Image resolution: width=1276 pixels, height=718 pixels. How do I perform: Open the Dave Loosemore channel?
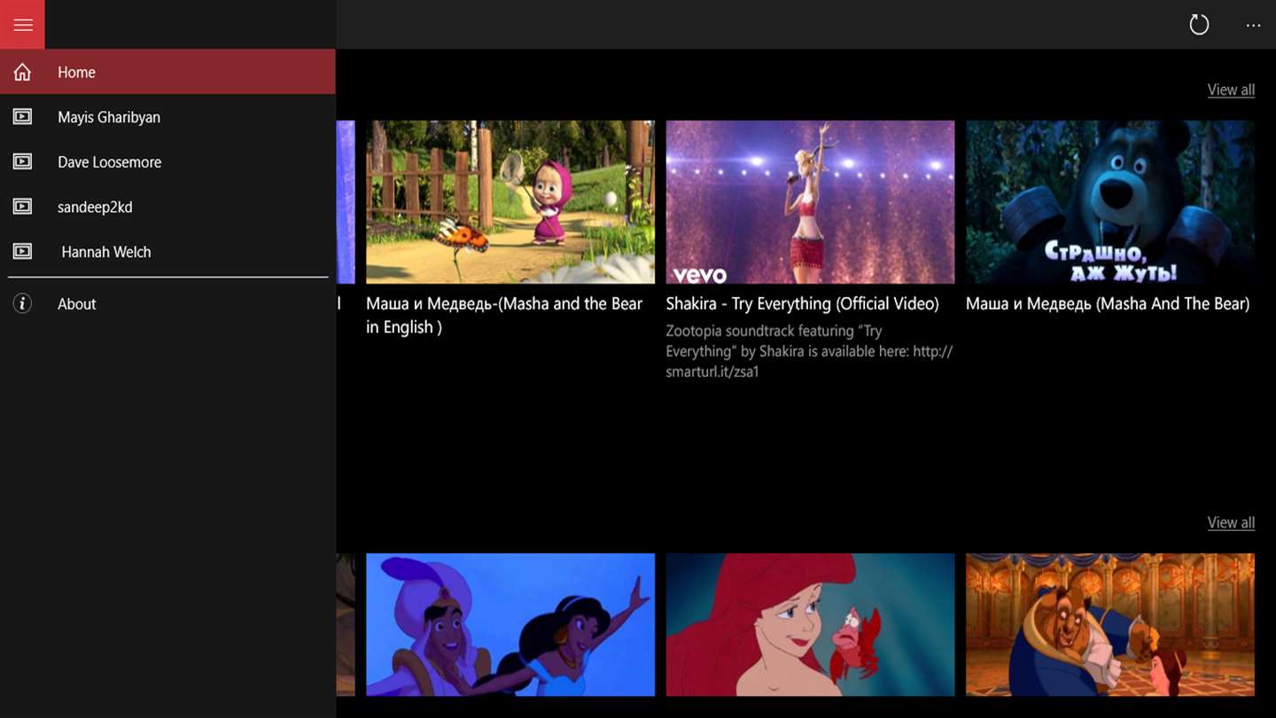167,161
